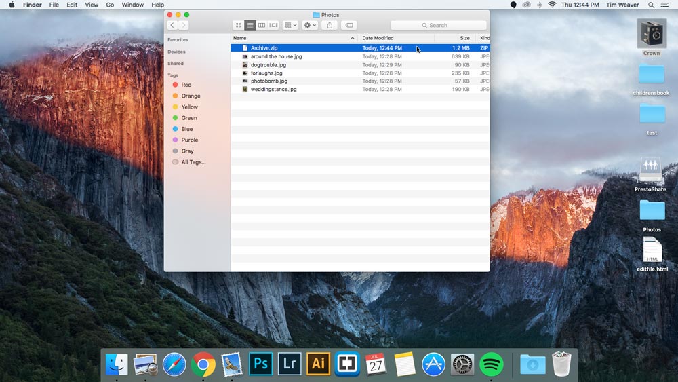
Task: Sort by the Name column header
Action: pos(294,38)
